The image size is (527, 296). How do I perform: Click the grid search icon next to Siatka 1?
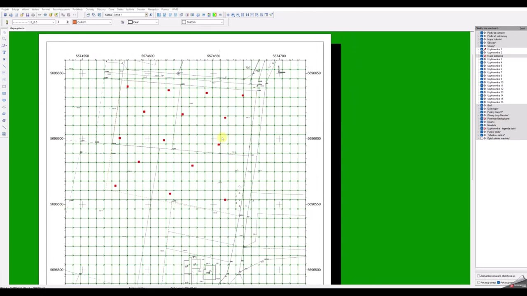(x=150, y=15)
